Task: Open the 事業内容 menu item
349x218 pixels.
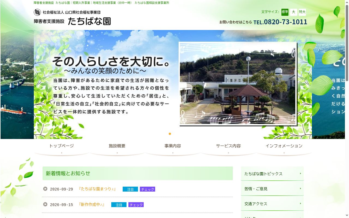Action: (x=173, y=147)
